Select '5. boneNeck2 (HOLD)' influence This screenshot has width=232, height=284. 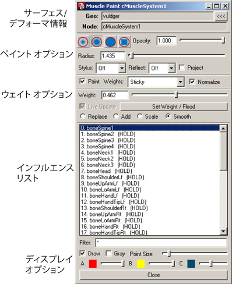[x=150, y=159]
